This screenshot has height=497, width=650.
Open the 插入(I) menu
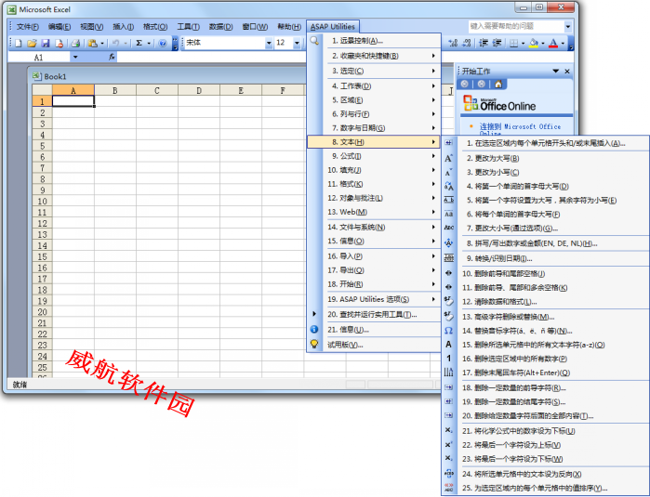(123, 27)
